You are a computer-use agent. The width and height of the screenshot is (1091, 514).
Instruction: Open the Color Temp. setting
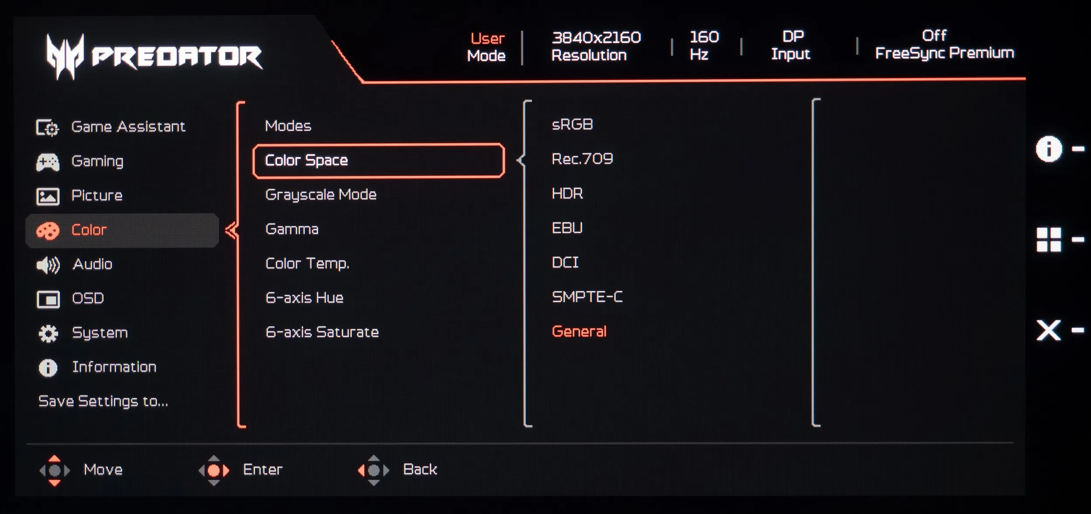tap(307, 264)
